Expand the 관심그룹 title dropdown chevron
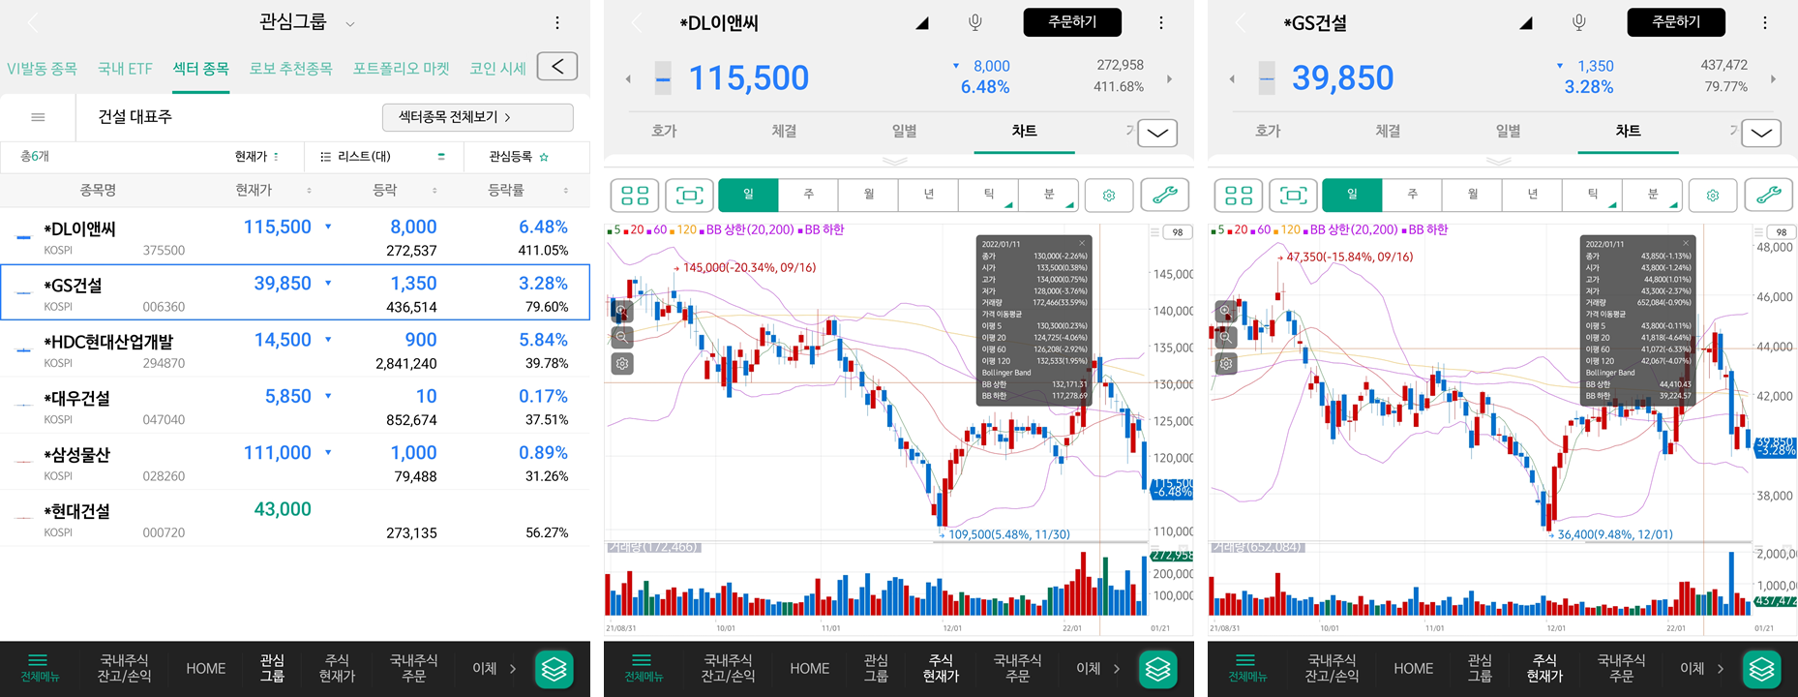 point(350,24)
